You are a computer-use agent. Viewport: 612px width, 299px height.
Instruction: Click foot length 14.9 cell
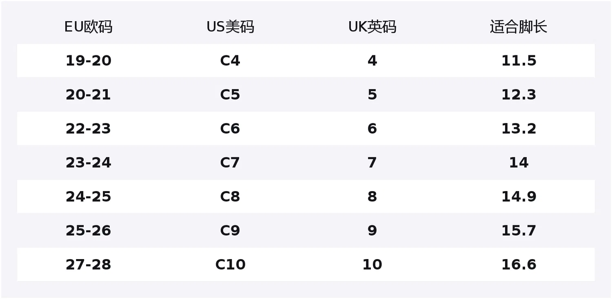519,197
